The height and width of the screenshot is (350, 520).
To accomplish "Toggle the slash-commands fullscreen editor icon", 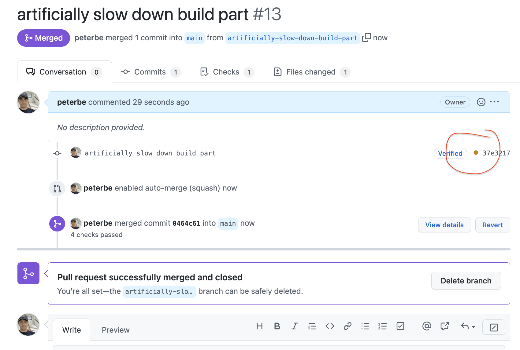I will point(494,327).
